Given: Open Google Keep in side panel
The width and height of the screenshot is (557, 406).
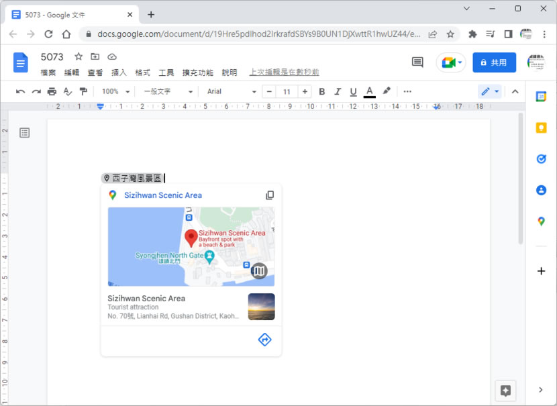Looking at the screenshot, I should pos(541,128).
